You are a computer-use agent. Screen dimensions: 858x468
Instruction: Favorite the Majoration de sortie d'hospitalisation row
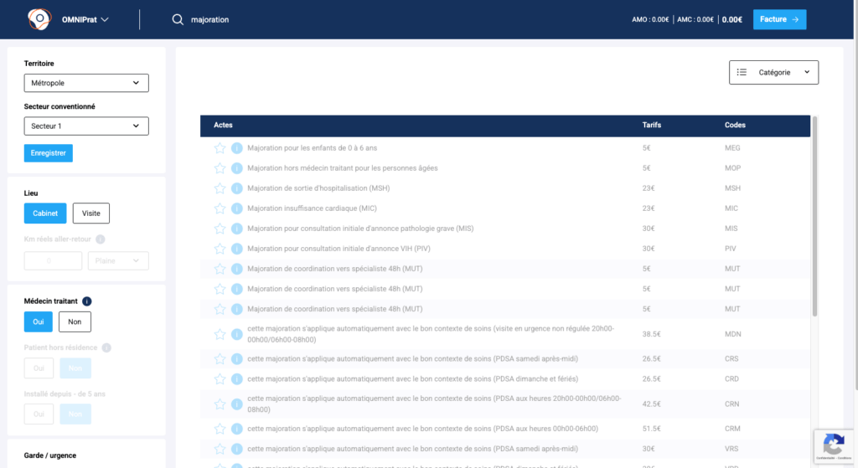220,188
